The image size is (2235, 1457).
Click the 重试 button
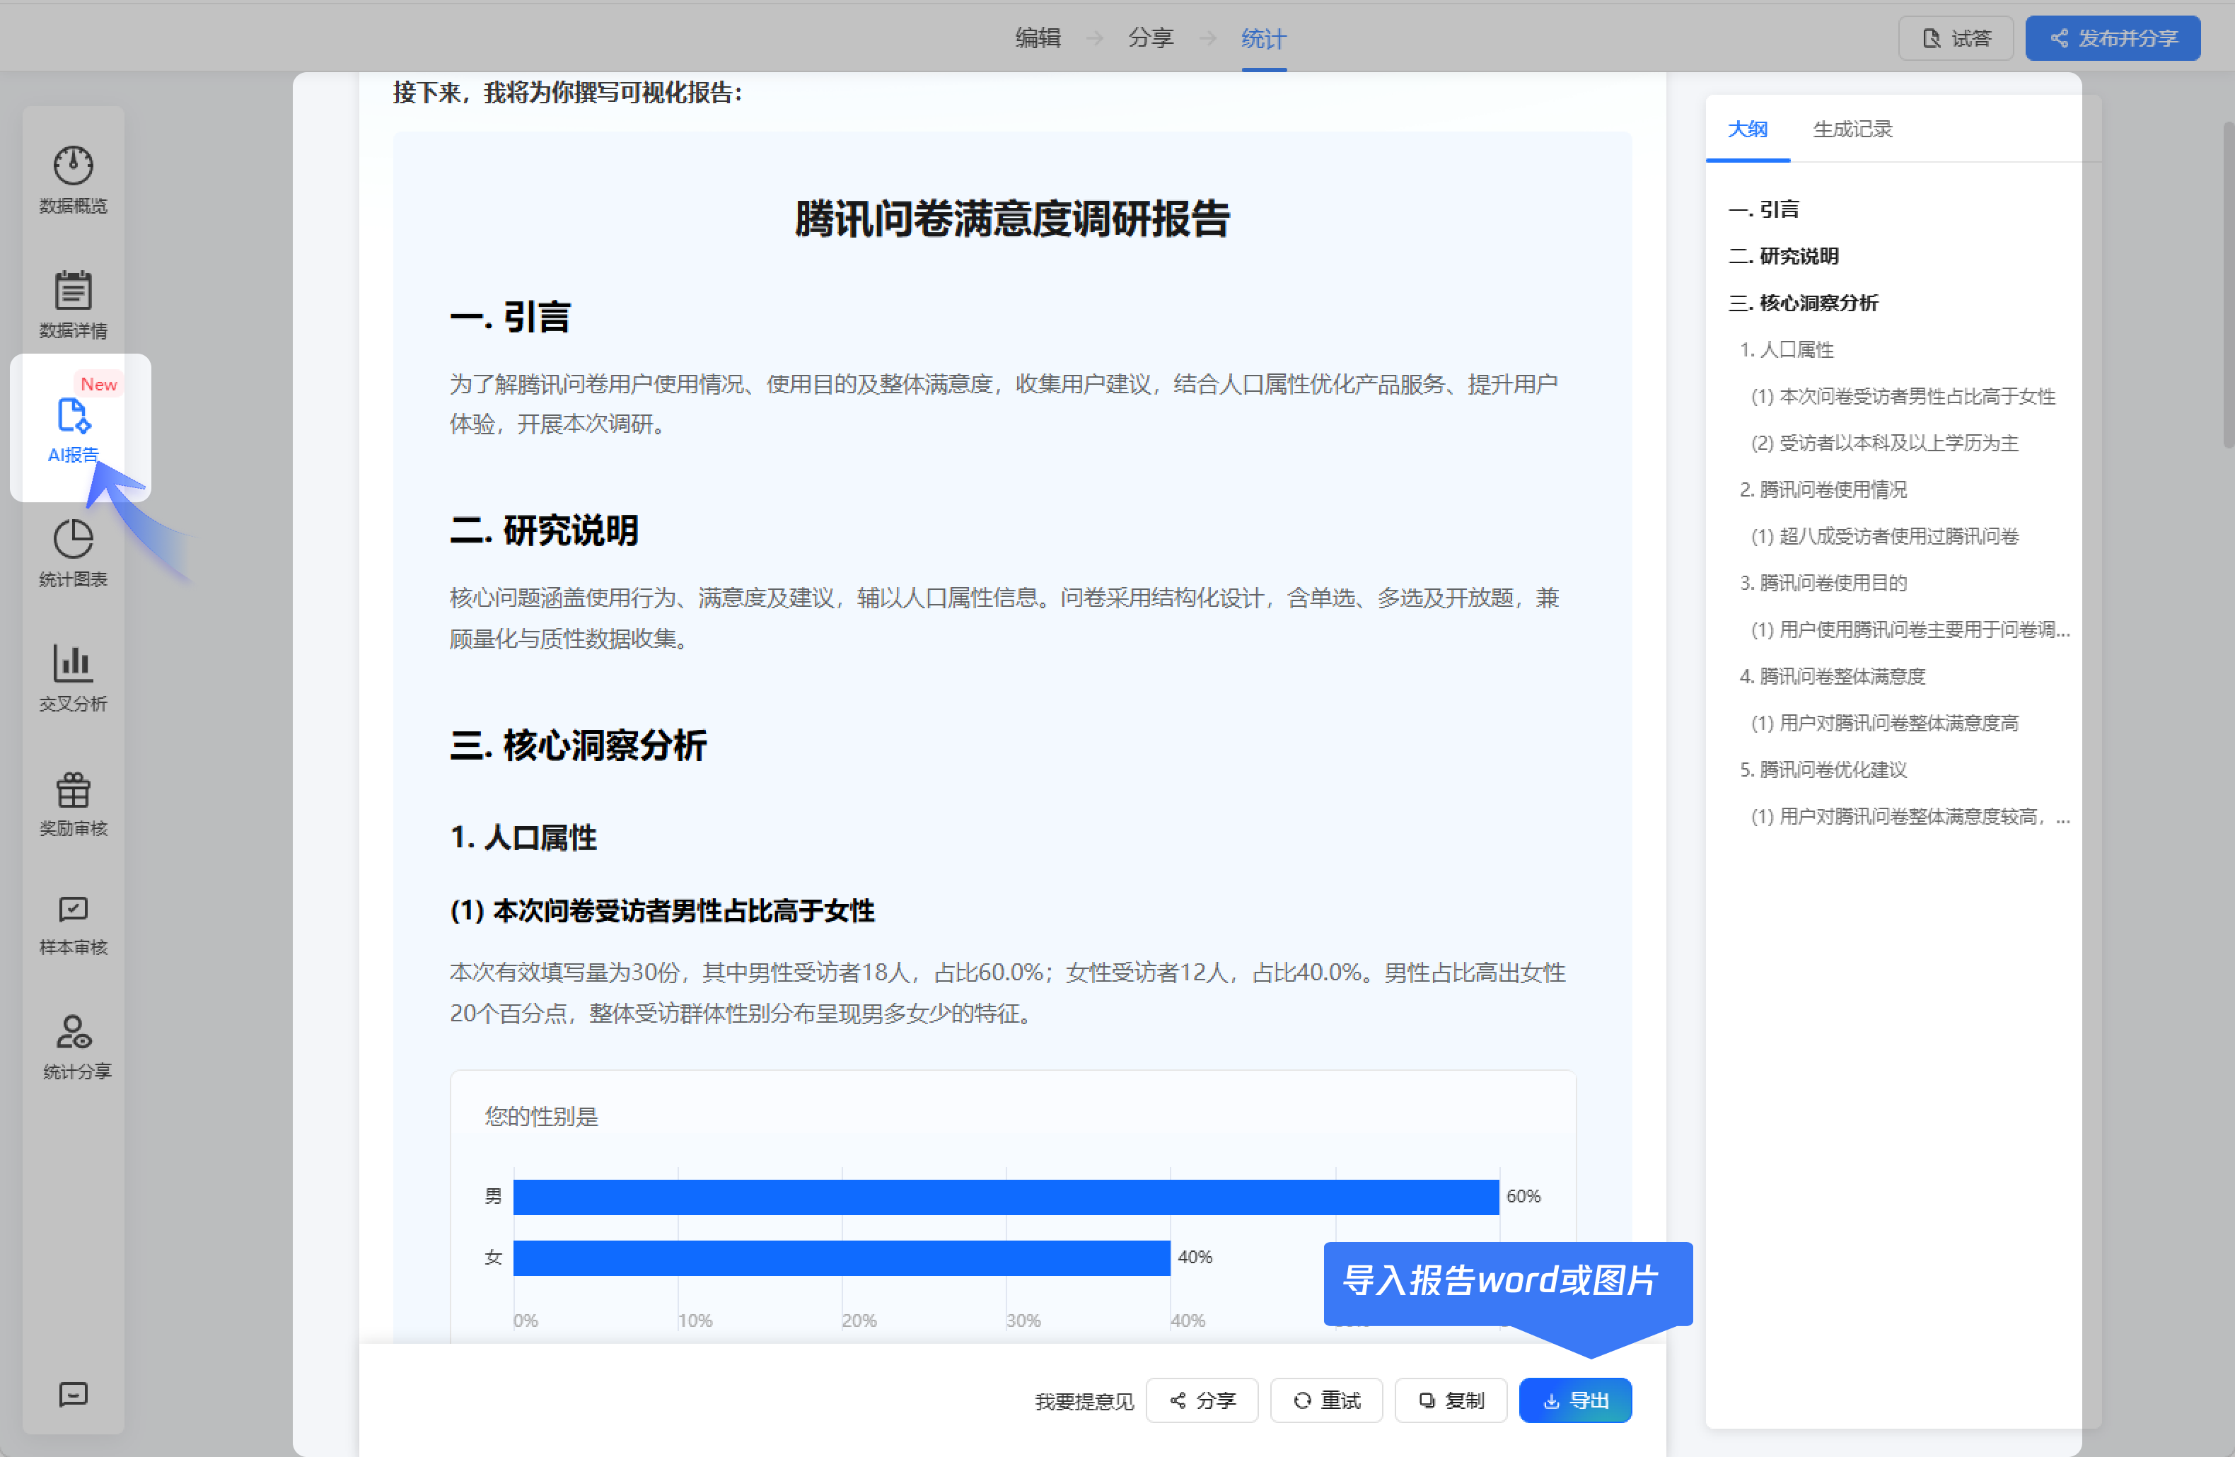pyautogui.click(x=1326, y=1400)
